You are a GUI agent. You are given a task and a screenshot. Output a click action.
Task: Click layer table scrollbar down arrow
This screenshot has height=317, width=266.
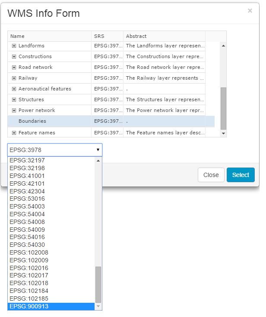223,134
